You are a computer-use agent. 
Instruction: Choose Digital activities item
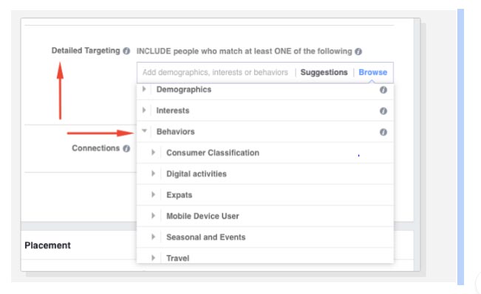click(197, 174)
